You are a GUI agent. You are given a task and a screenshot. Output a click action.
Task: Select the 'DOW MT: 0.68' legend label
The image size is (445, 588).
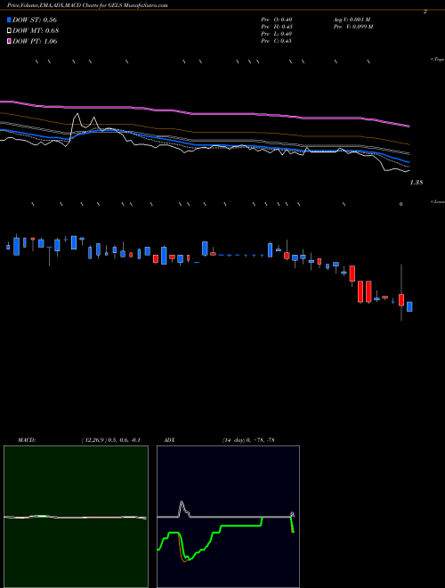click(36, 31)
